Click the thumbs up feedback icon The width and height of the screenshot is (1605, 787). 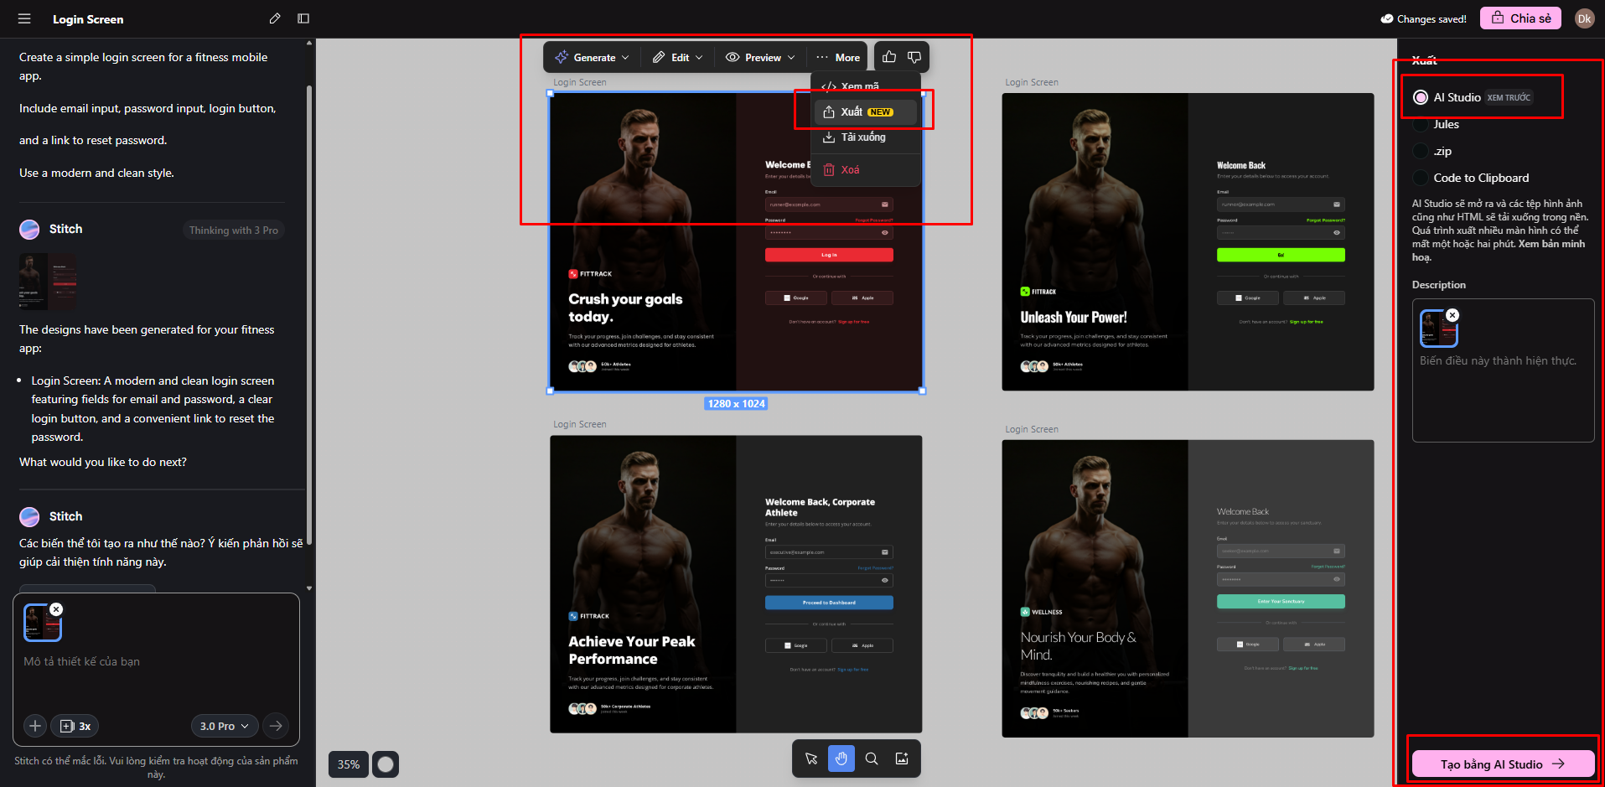[889, 57]
